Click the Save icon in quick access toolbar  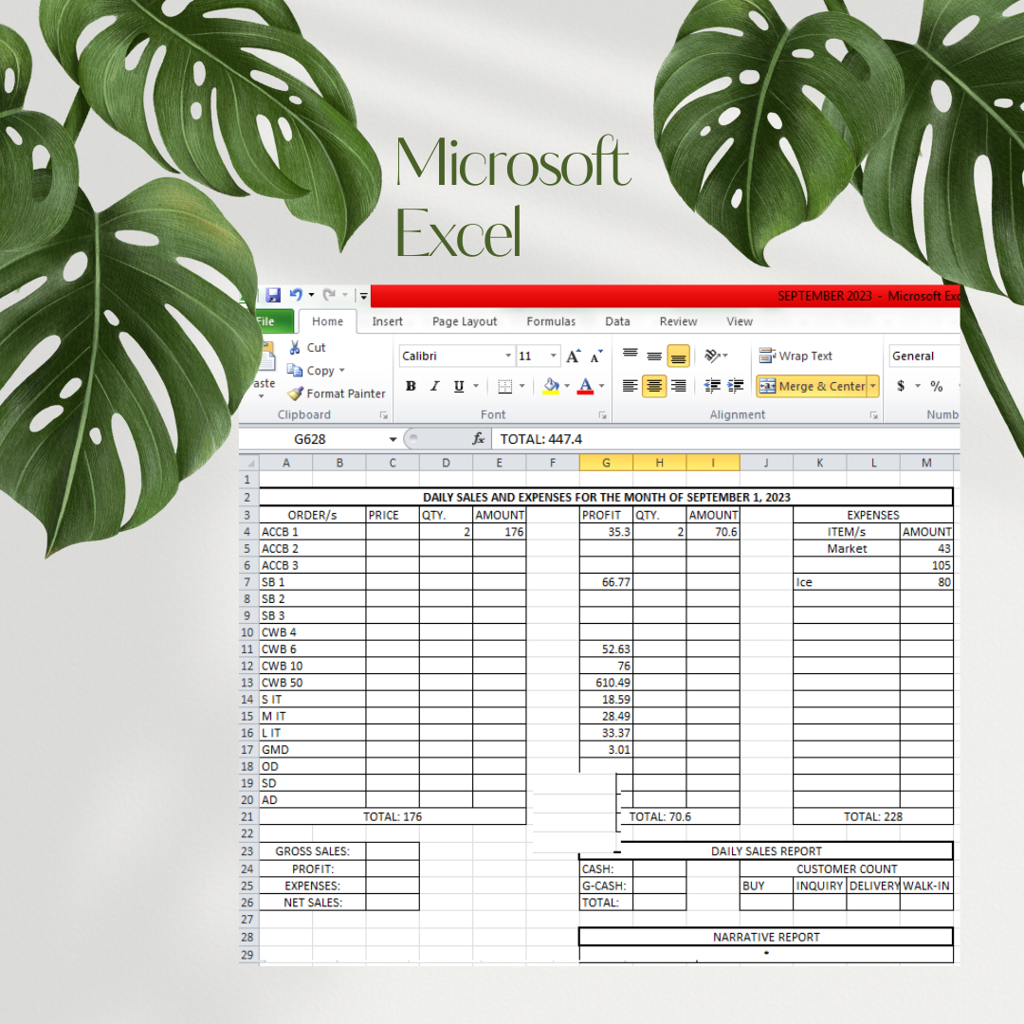(x=273, y=295)
